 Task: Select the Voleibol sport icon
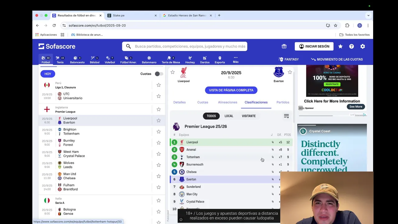[x=110, y=60]
